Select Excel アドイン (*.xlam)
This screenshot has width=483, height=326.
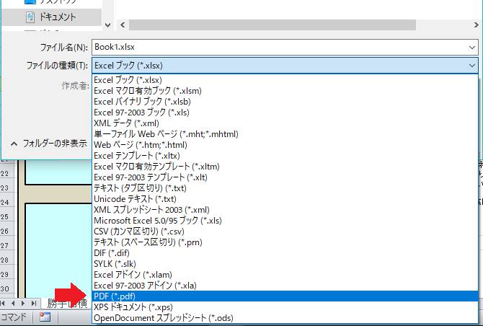pos(285,275)
